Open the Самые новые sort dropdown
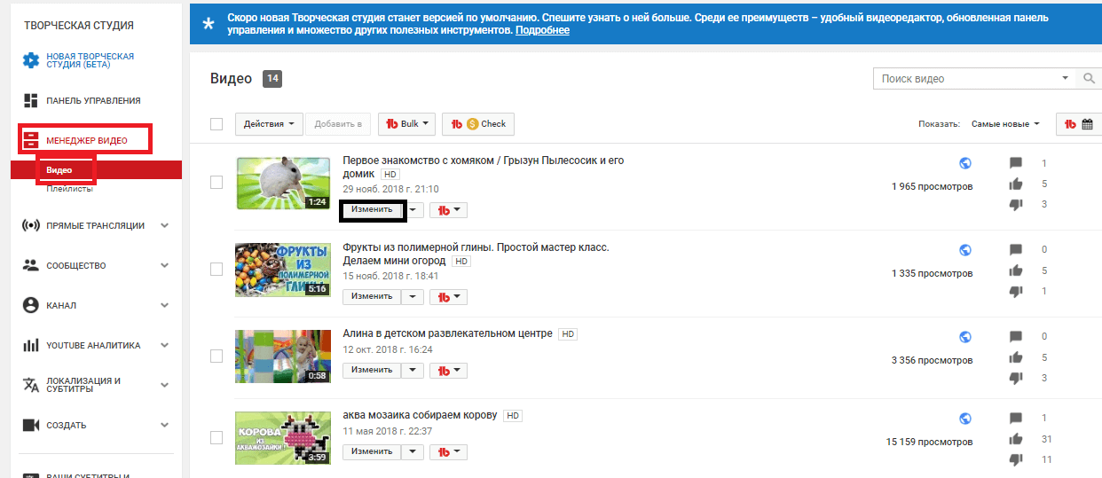Image resolution: width=1102 pixels, height=478 pixels. coord(1004,124)
